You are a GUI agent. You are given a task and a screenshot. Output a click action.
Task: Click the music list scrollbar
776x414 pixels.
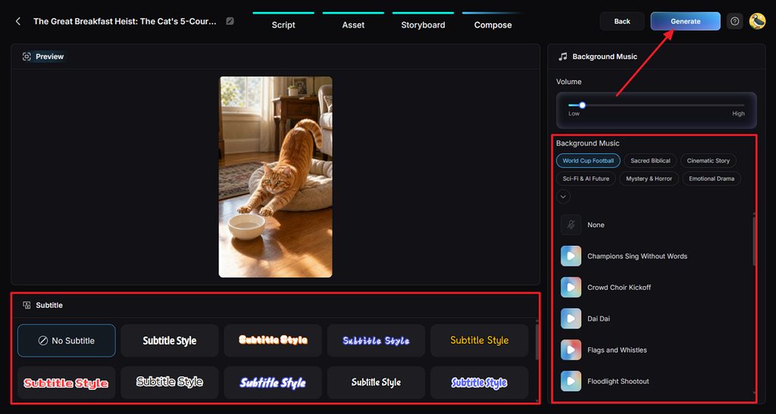(x=754, y=241)
